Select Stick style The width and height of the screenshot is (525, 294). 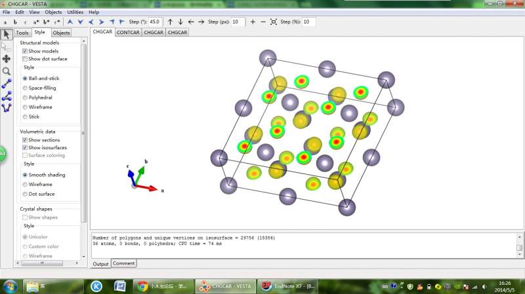pyautogui.click(x=25, y=117)
